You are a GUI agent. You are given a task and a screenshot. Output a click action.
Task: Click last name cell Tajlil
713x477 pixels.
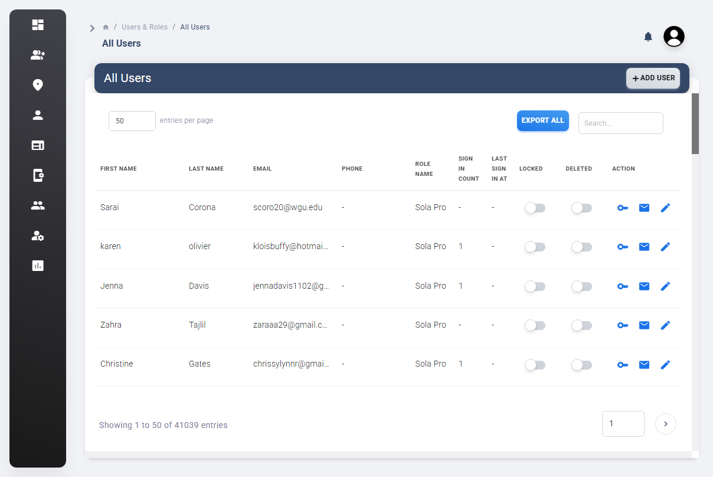[x=197, y=325]
